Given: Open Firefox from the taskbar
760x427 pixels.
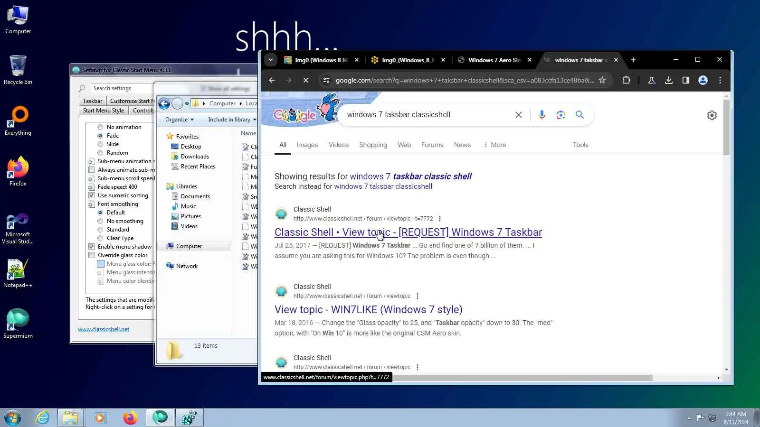Looking at the screenshot, I should point(130,418).
